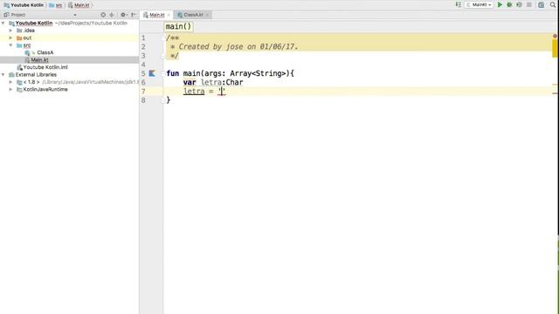Fold the main function at line 5

click(164, 73)
